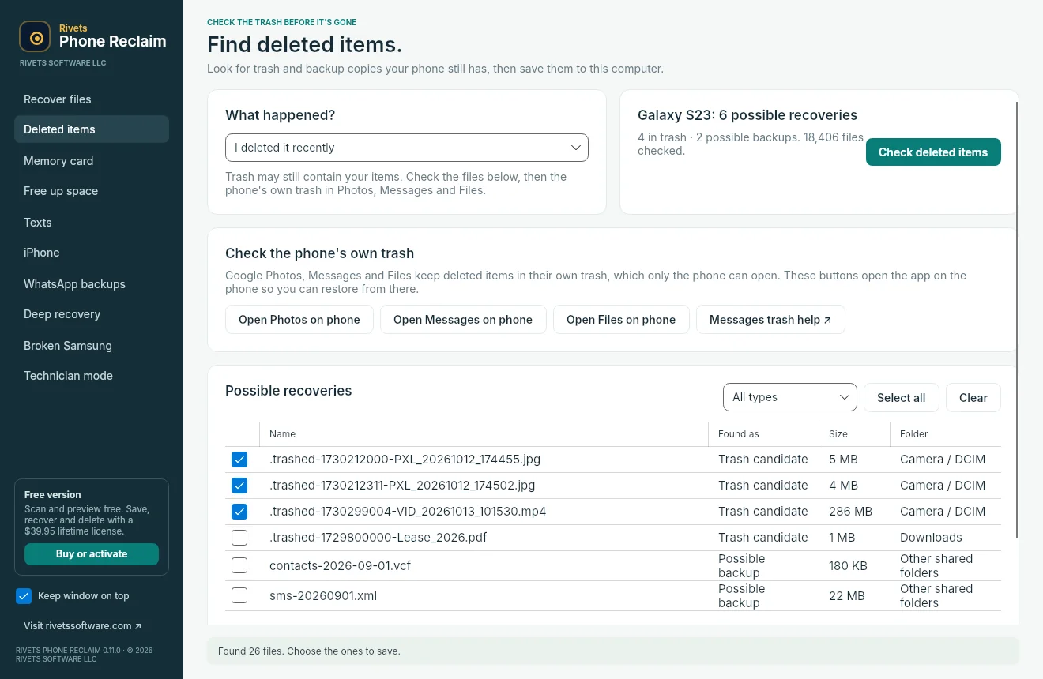Open Memory card section
1043x679 pixels.
[92, 161]
